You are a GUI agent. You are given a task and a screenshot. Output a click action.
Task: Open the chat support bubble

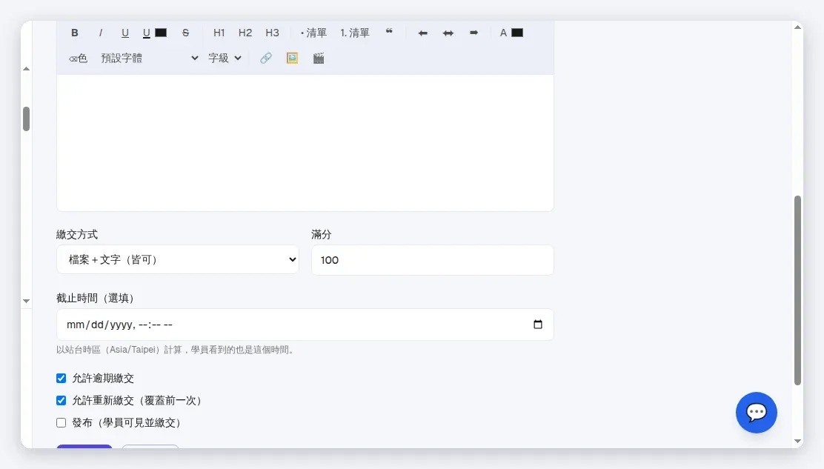tap(757, 413)
